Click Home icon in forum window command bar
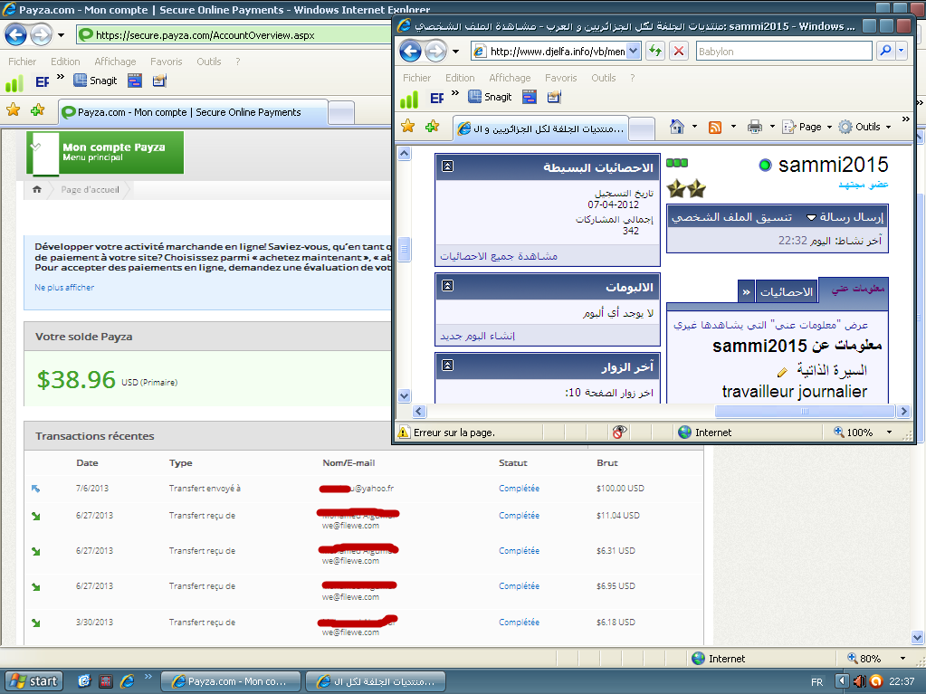Viewport: 926px width, 694px height. coord(677,127)
